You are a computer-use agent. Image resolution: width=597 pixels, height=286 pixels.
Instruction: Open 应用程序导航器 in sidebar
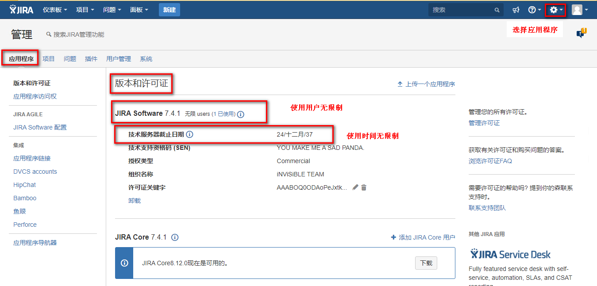pyautogui.click(x=35, y=243)
